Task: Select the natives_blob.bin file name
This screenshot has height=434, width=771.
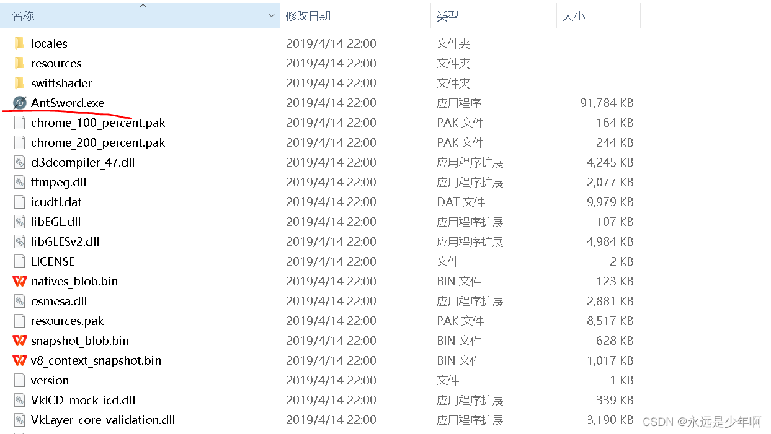Action: 74,281
